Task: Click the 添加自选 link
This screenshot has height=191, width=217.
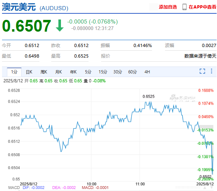Action: pos(168,7)
